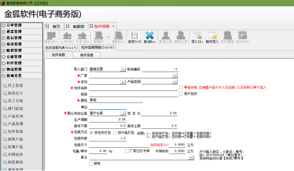Screen dimensions: 294x171
Task: Click the 导入Xls import icon
Action: 197,38
